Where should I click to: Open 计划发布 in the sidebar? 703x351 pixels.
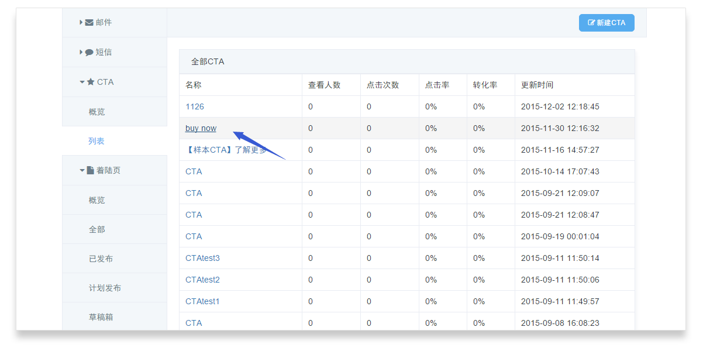pyautogui.click(x=105, y=288)
